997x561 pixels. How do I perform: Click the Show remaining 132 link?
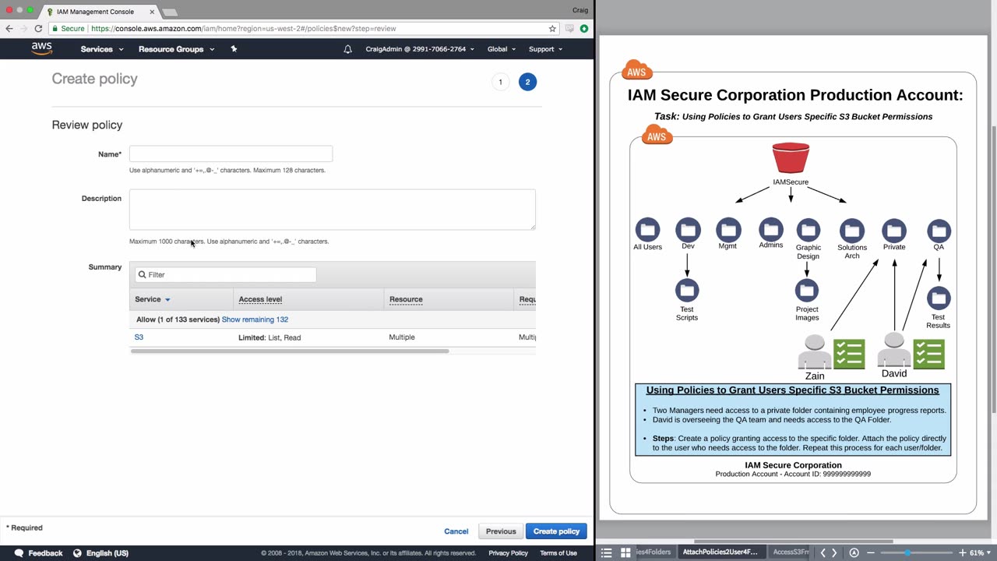tap(255, 319)
